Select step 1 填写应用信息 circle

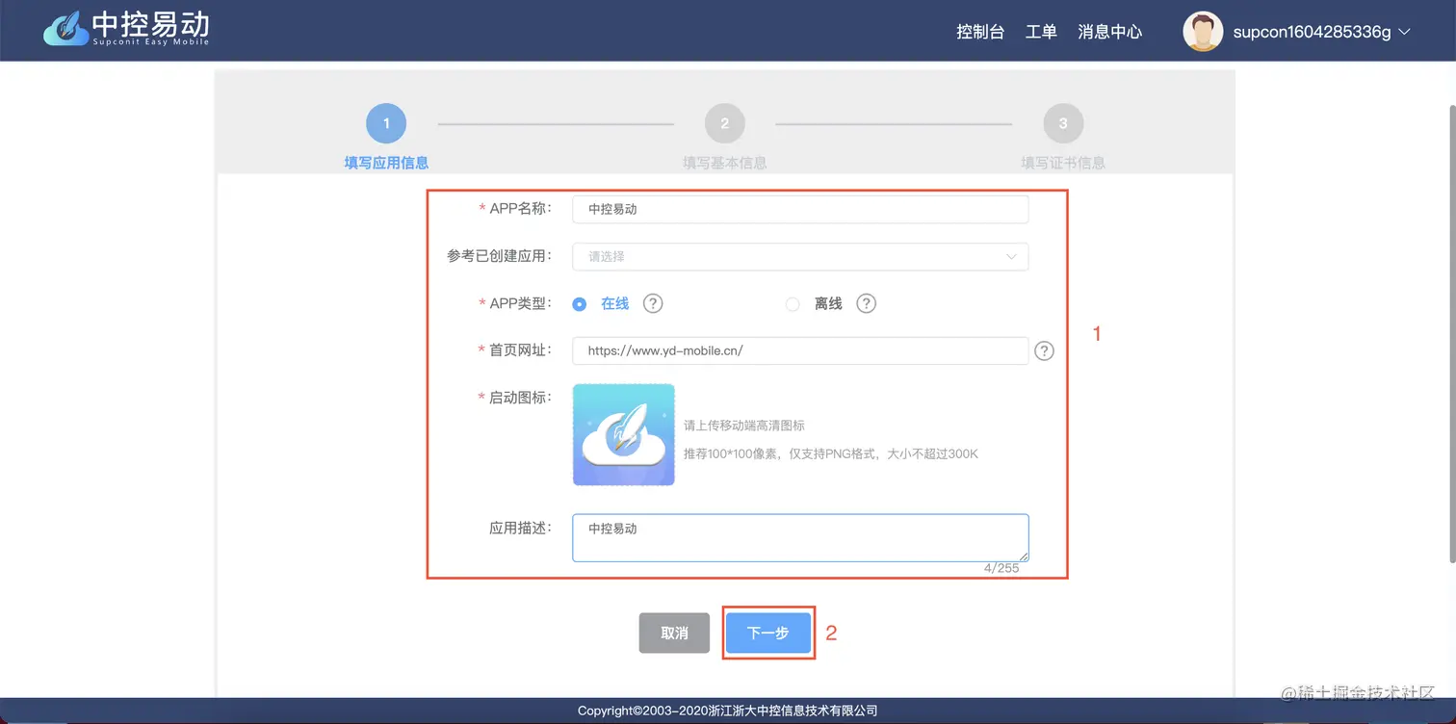(386, 123)
